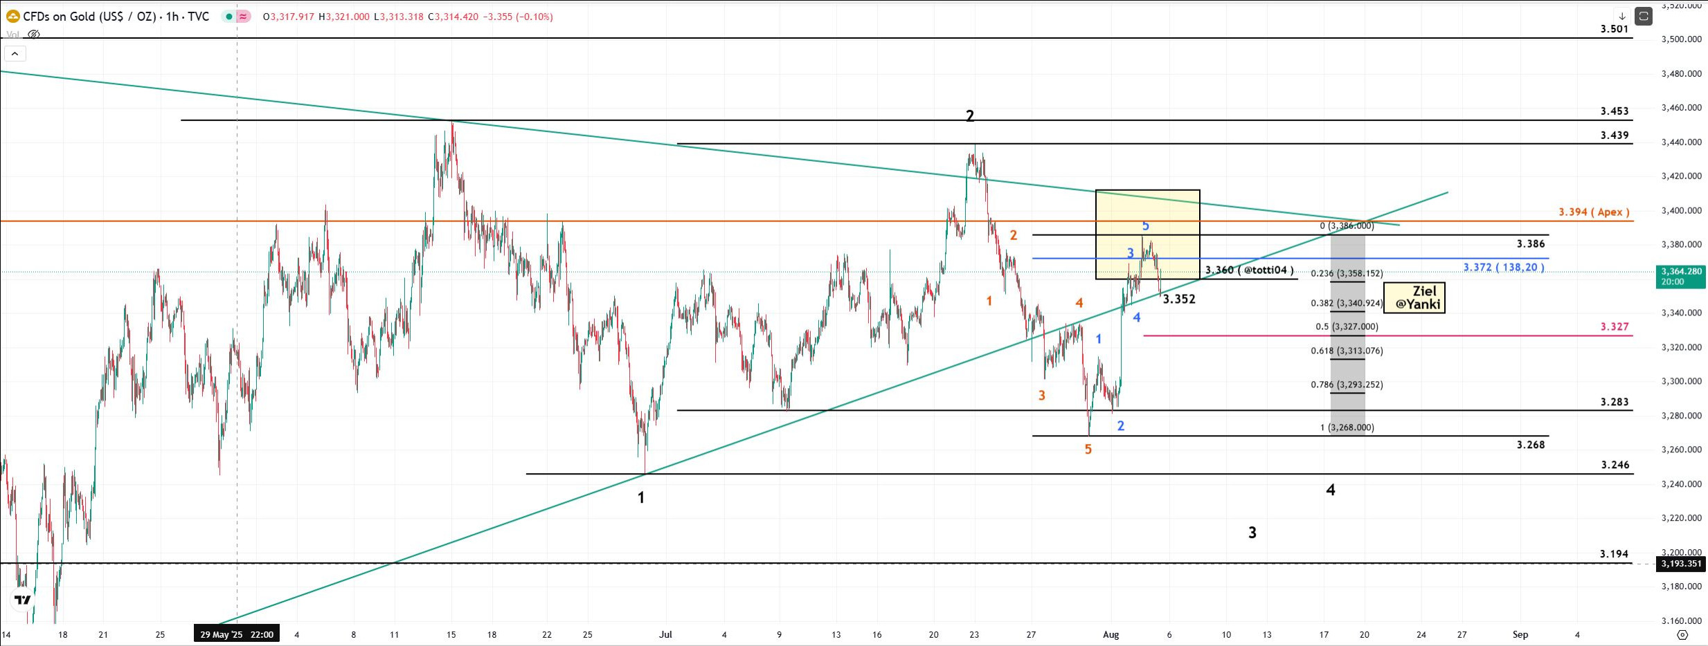Click the black 3,193.351 price axis label
Screen dimensions: 1708x646
point(1681,564)
